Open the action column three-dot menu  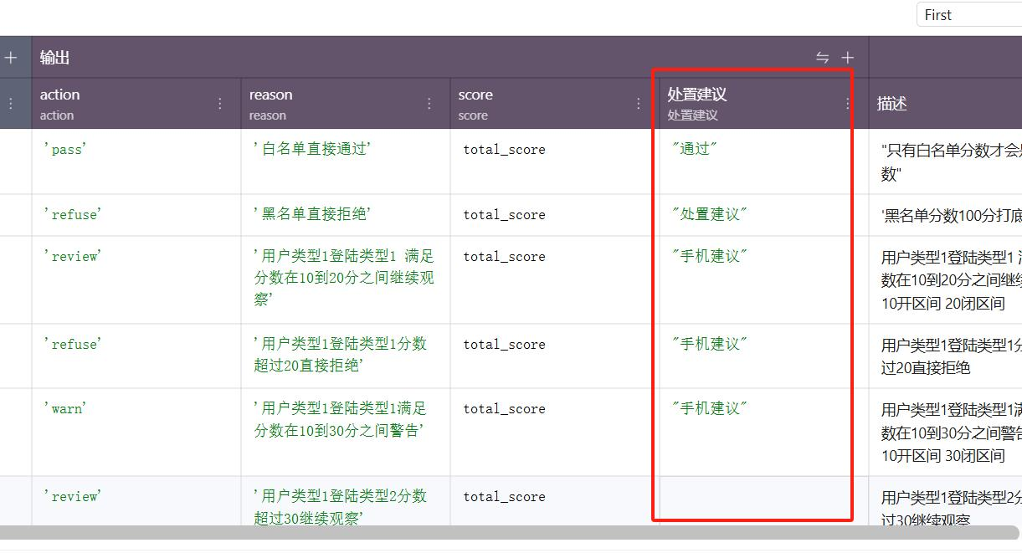[x=220, y=104]
